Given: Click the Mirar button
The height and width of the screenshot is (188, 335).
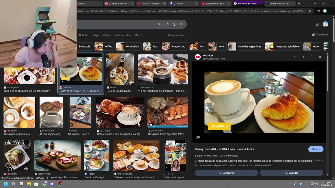Looking at the screenshot, I should [316, 149].
